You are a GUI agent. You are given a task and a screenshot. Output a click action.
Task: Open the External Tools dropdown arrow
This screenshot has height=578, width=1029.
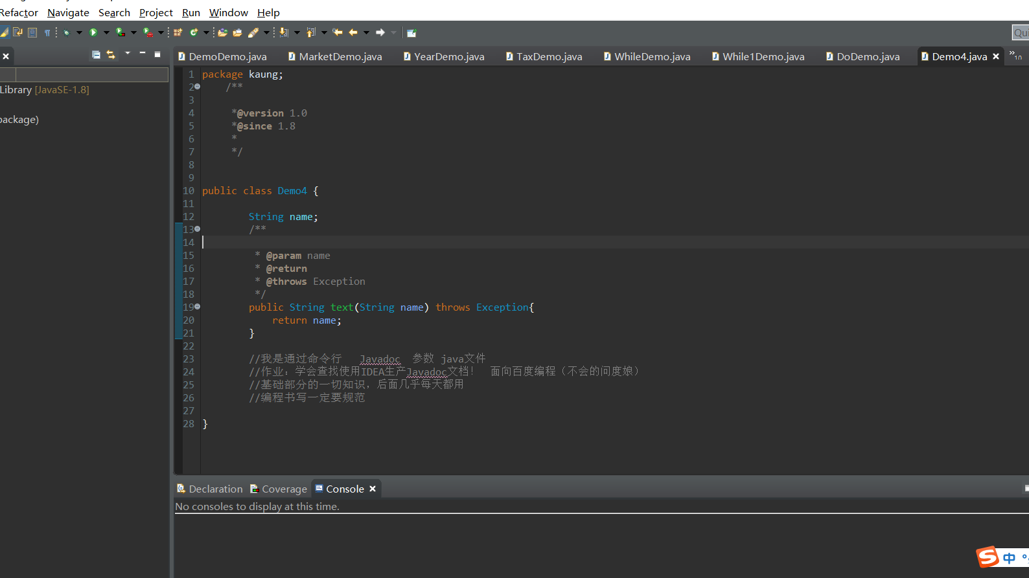(161, 32)
